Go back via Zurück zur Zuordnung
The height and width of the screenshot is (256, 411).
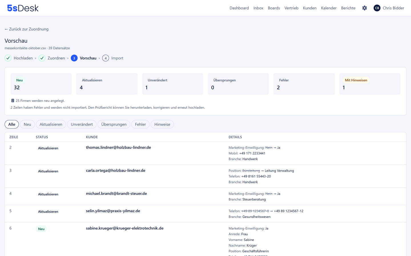pos(27,29)
